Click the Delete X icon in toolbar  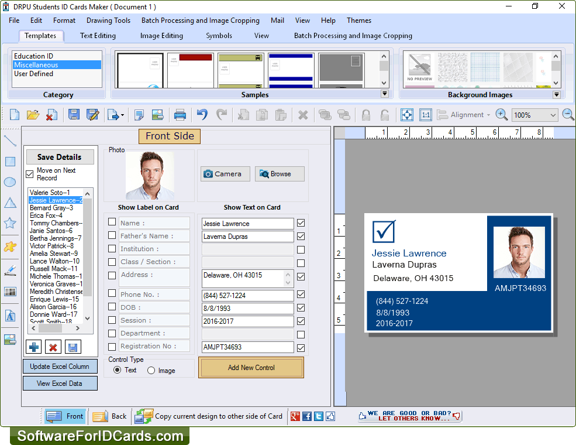click(x=303, y=115)
